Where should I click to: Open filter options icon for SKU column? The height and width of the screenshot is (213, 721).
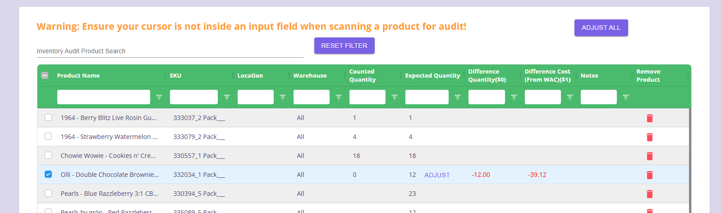227,97
